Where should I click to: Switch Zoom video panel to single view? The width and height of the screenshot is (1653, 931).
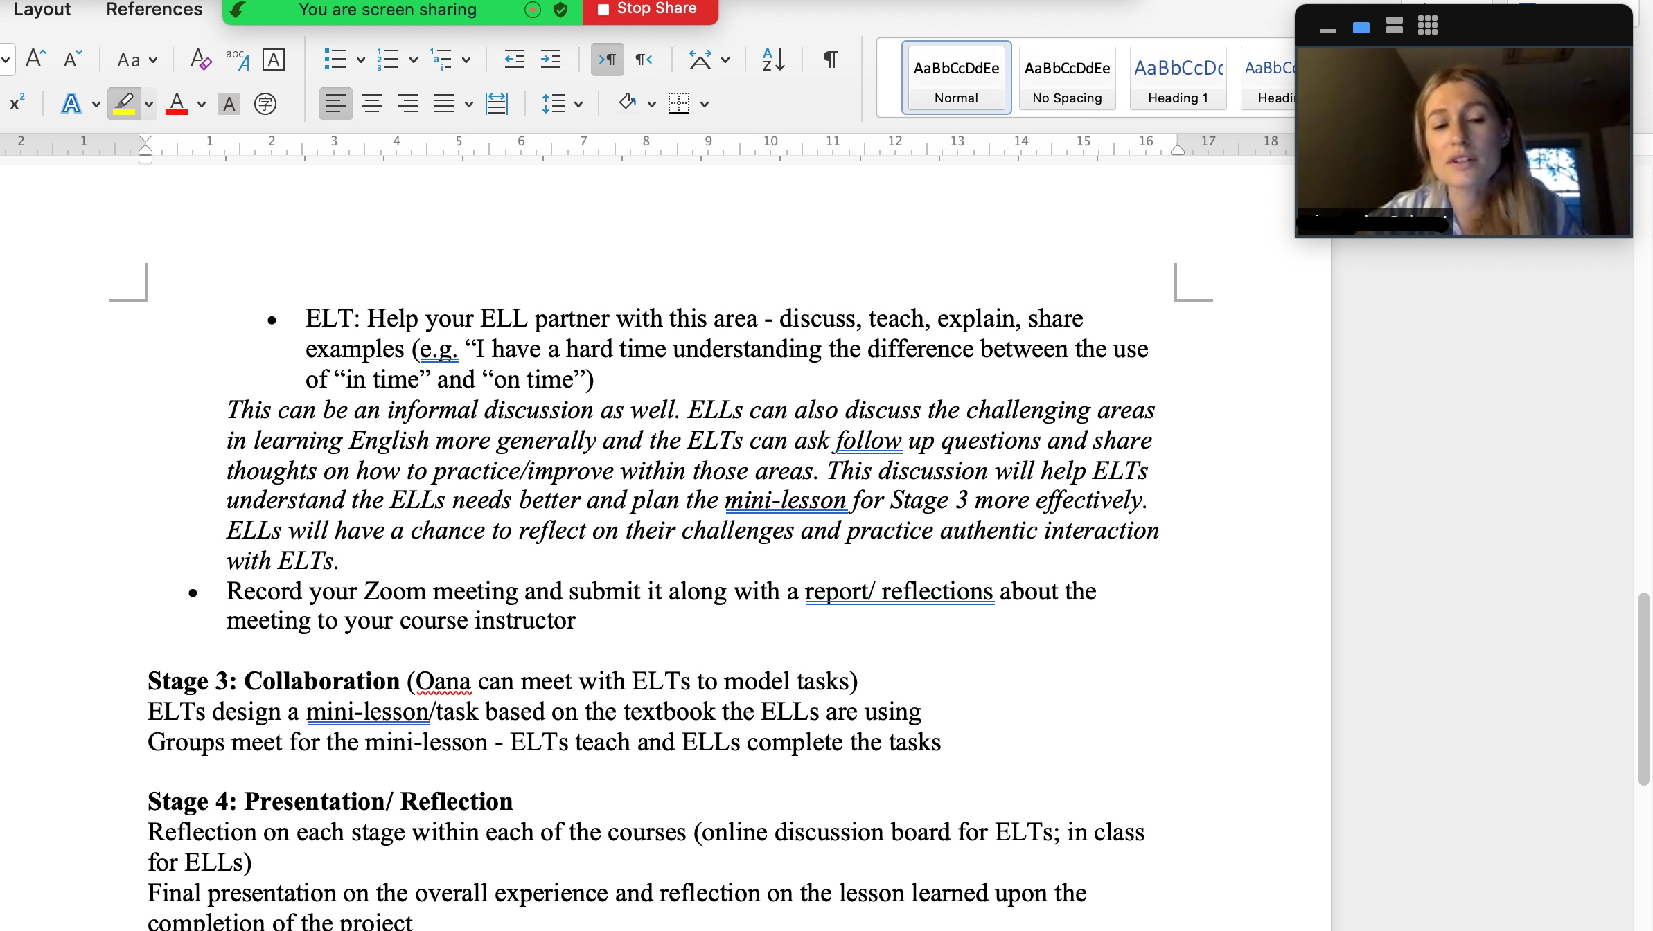point(1361,28)
